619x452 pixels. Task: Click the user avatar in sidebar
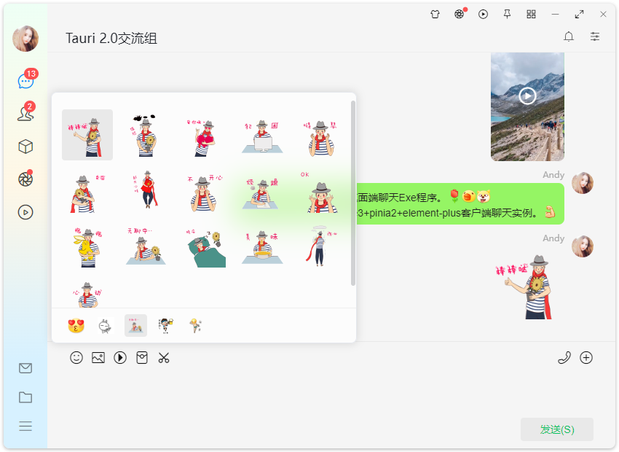[x=25, y=39]
